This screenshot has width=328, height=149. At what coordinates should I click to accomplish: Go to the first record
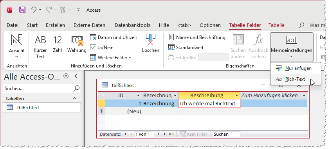(125, 134)
